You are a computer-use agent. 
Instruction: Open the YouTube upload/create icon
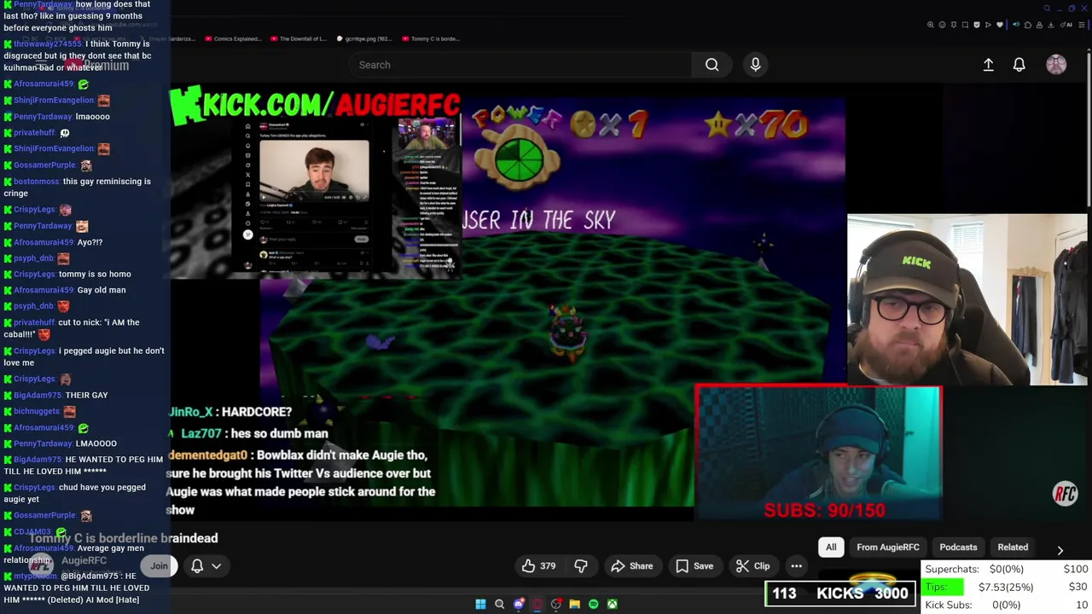(x=988, y=65)
